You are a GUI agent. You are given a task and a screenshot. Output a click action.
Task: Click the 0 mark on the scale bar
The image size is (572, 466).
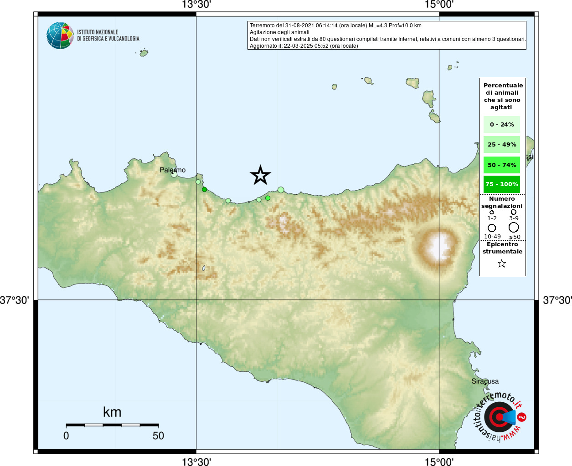coord(66,436)
